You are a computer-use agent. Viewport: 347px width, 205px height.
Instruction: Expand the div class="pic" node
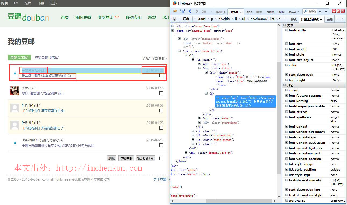199,64
